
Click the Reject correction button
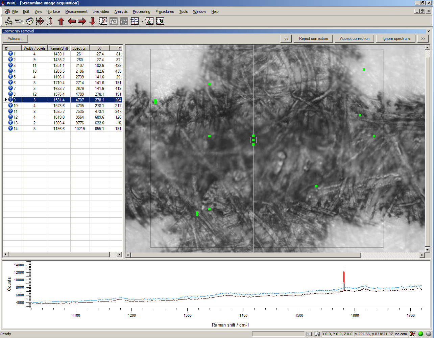click(313, 39)
